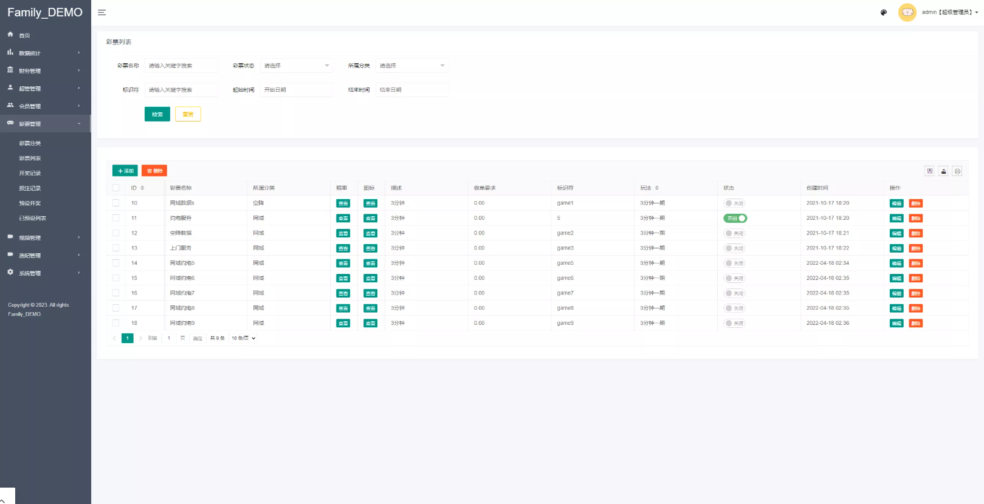Turn off the status switch for row 11
This screenshot has width=984, height=504.
[735, 218]
